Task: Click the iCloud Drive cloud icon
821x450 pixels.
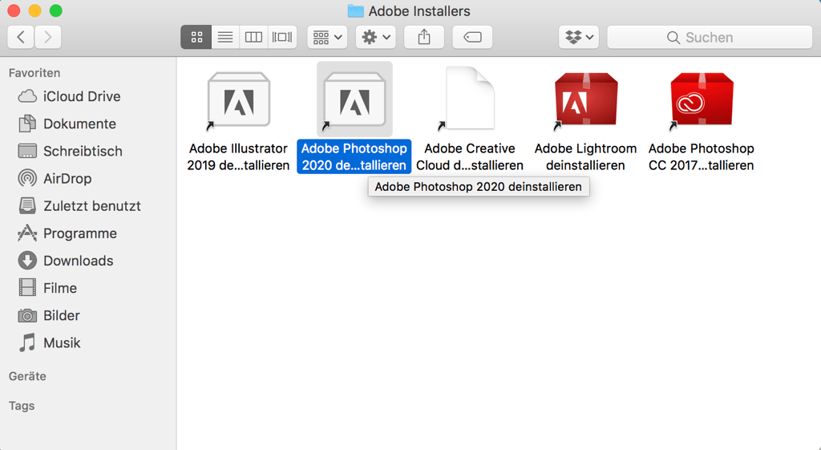Action: [27, 96]
